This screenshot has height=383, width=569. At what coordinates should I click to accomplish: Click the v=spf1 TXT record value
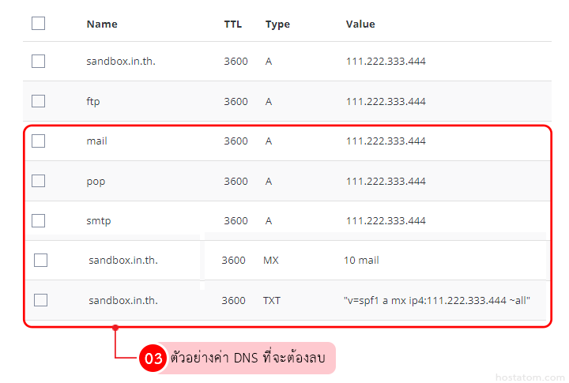tap(437, 300)
